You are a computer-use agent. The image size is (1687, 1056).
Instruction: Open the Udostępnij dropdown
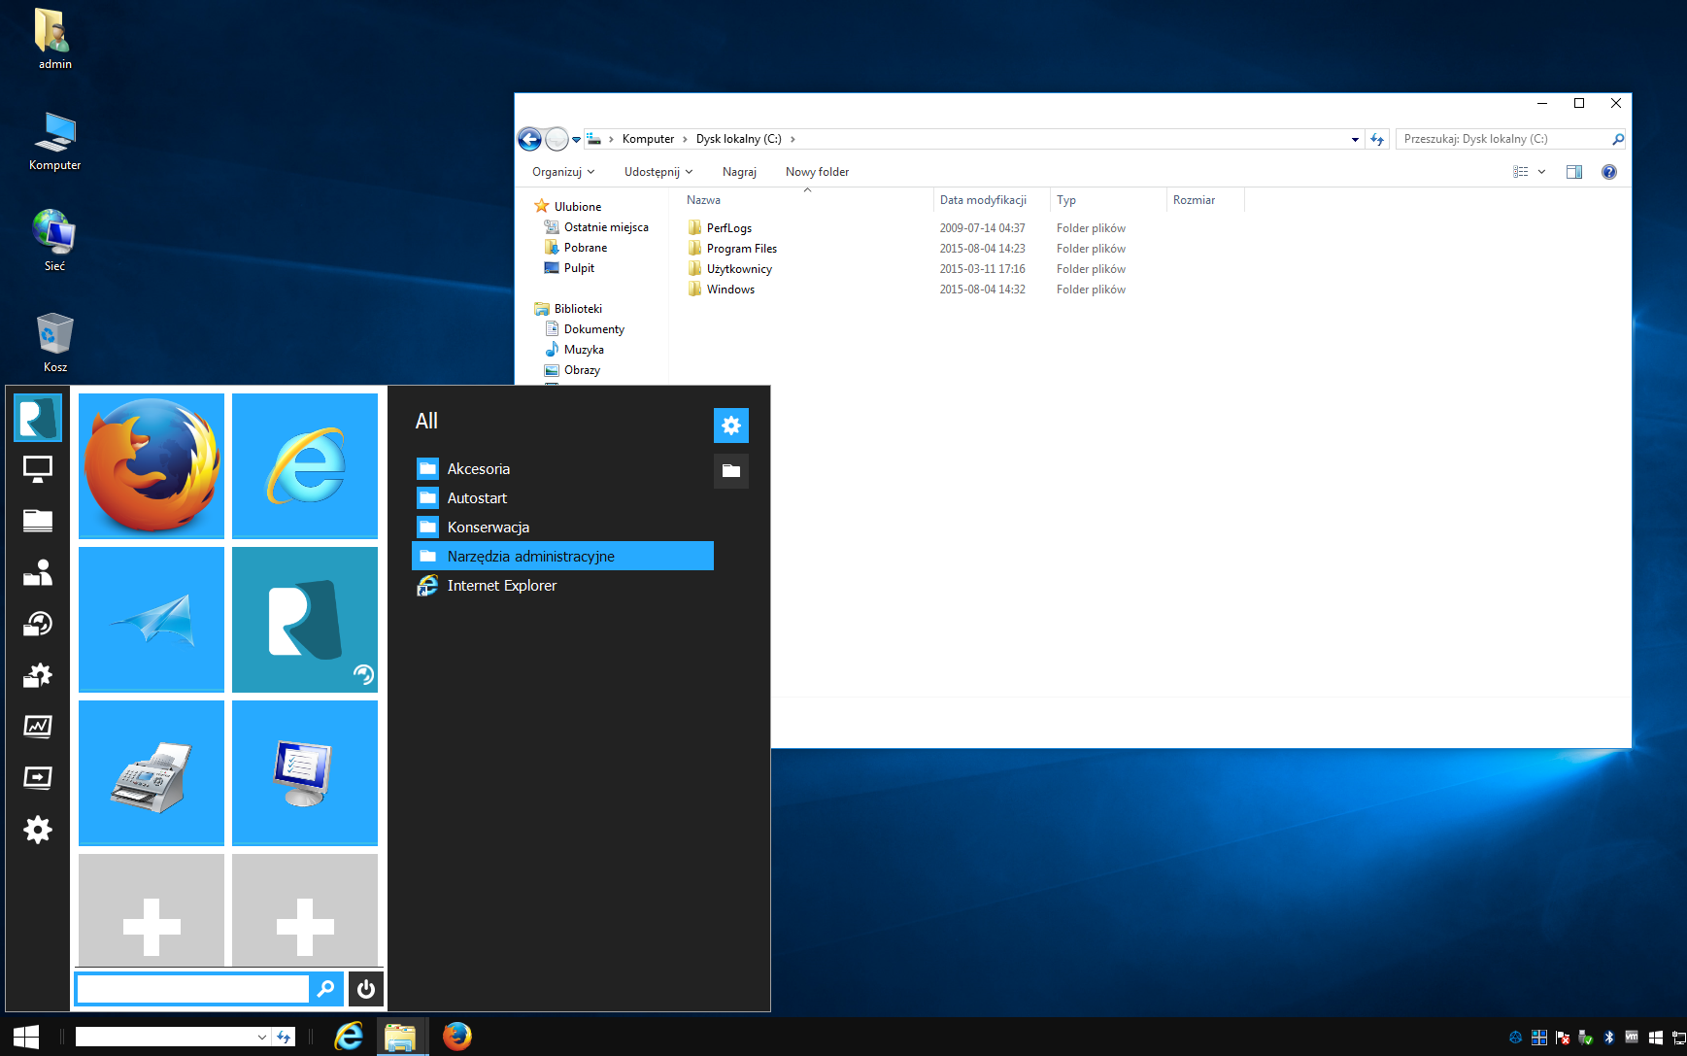[x=658, y=172]
